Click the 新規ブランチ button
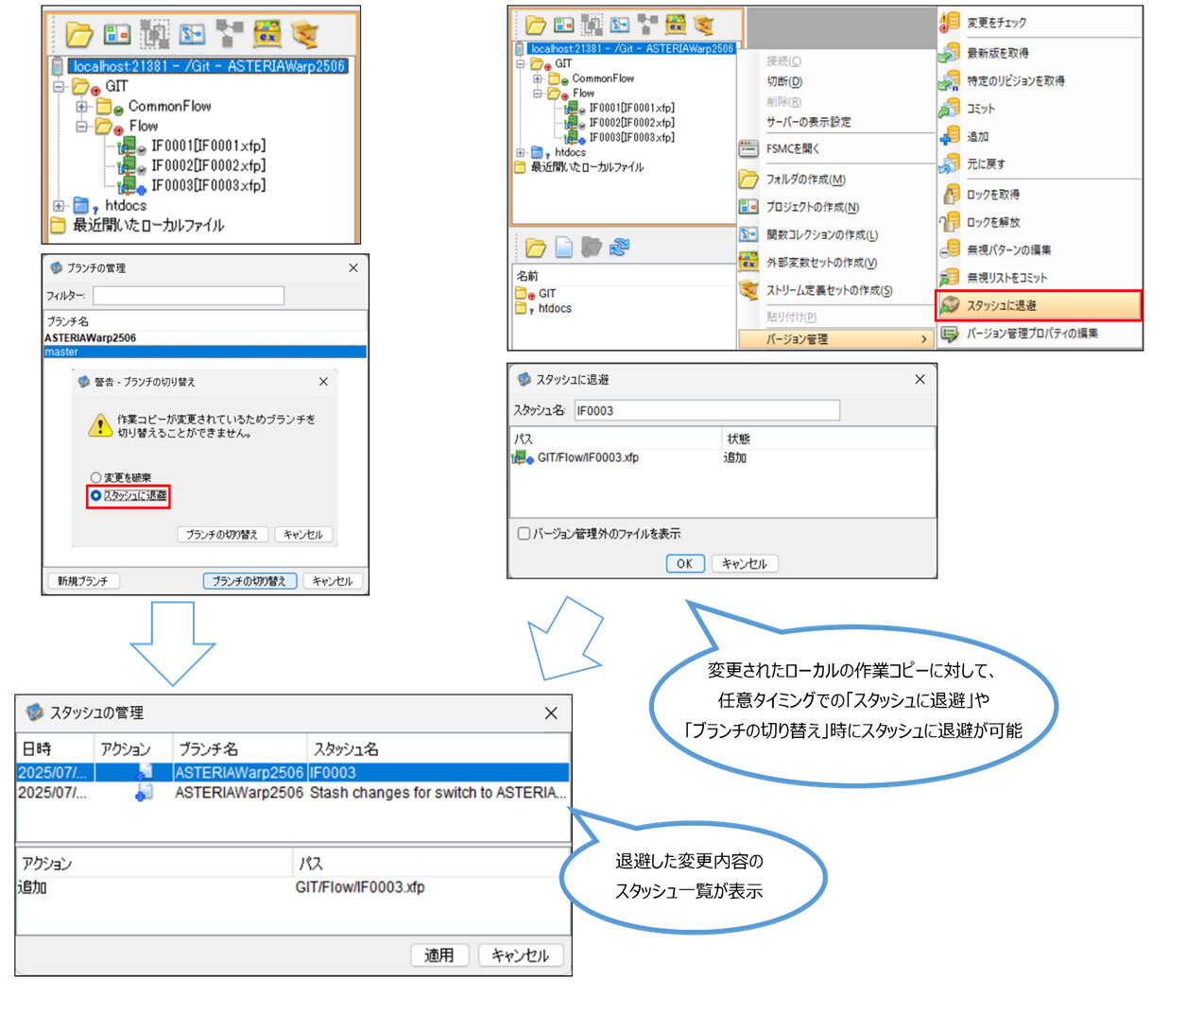The image size is (1186, 1013). click(x=83, y=581)
